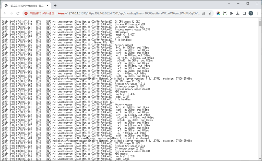Open a new tab with plus button

click(55, 6)
